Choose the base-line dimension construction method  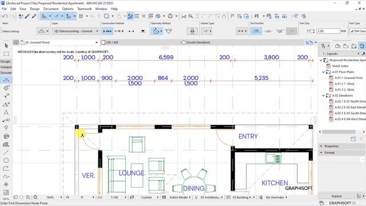[131, 31]
